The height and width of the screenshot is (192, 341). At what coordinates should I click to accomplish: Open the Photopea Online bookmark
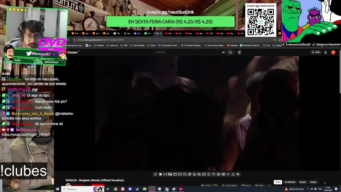pyautogui.click(x=250, y=45)
